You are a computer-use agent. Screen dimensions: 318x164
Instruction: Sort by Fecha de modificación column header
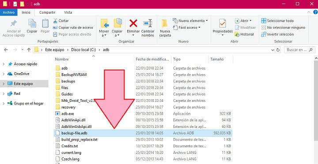(x=152, y=60)
